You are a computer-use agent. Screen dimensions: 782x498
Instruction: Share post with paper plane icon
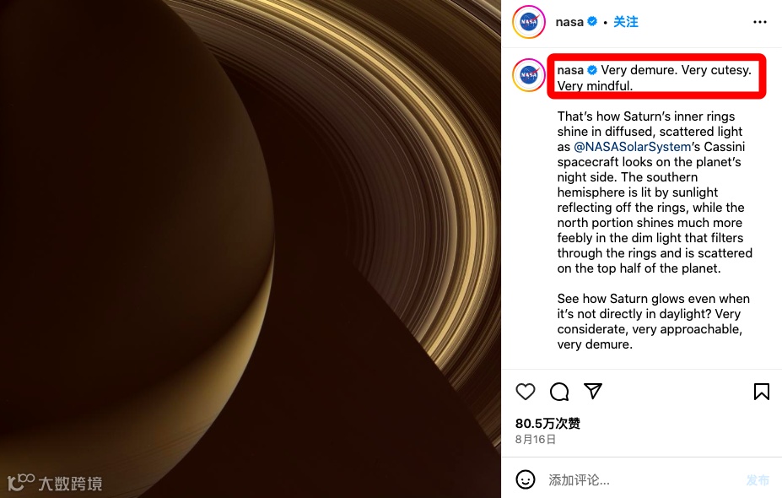point(593,391)
